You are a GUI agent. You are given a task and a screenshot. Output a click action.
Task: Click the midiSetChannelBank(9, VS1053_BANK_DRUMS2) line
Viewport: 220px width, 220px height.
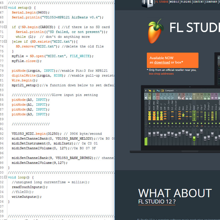click(x=63, y=158)
